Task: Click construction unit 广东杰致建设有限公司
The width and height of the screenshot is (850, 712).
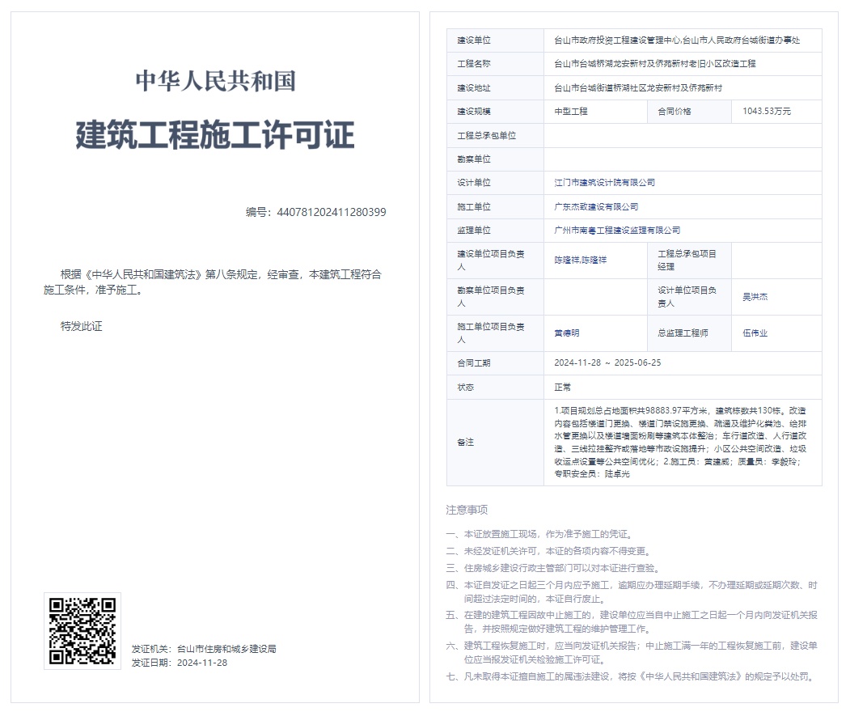Action: [596, 207]
